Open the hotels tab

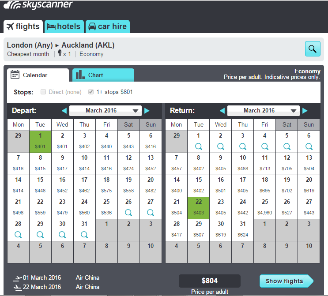click(x=64, y=26)
